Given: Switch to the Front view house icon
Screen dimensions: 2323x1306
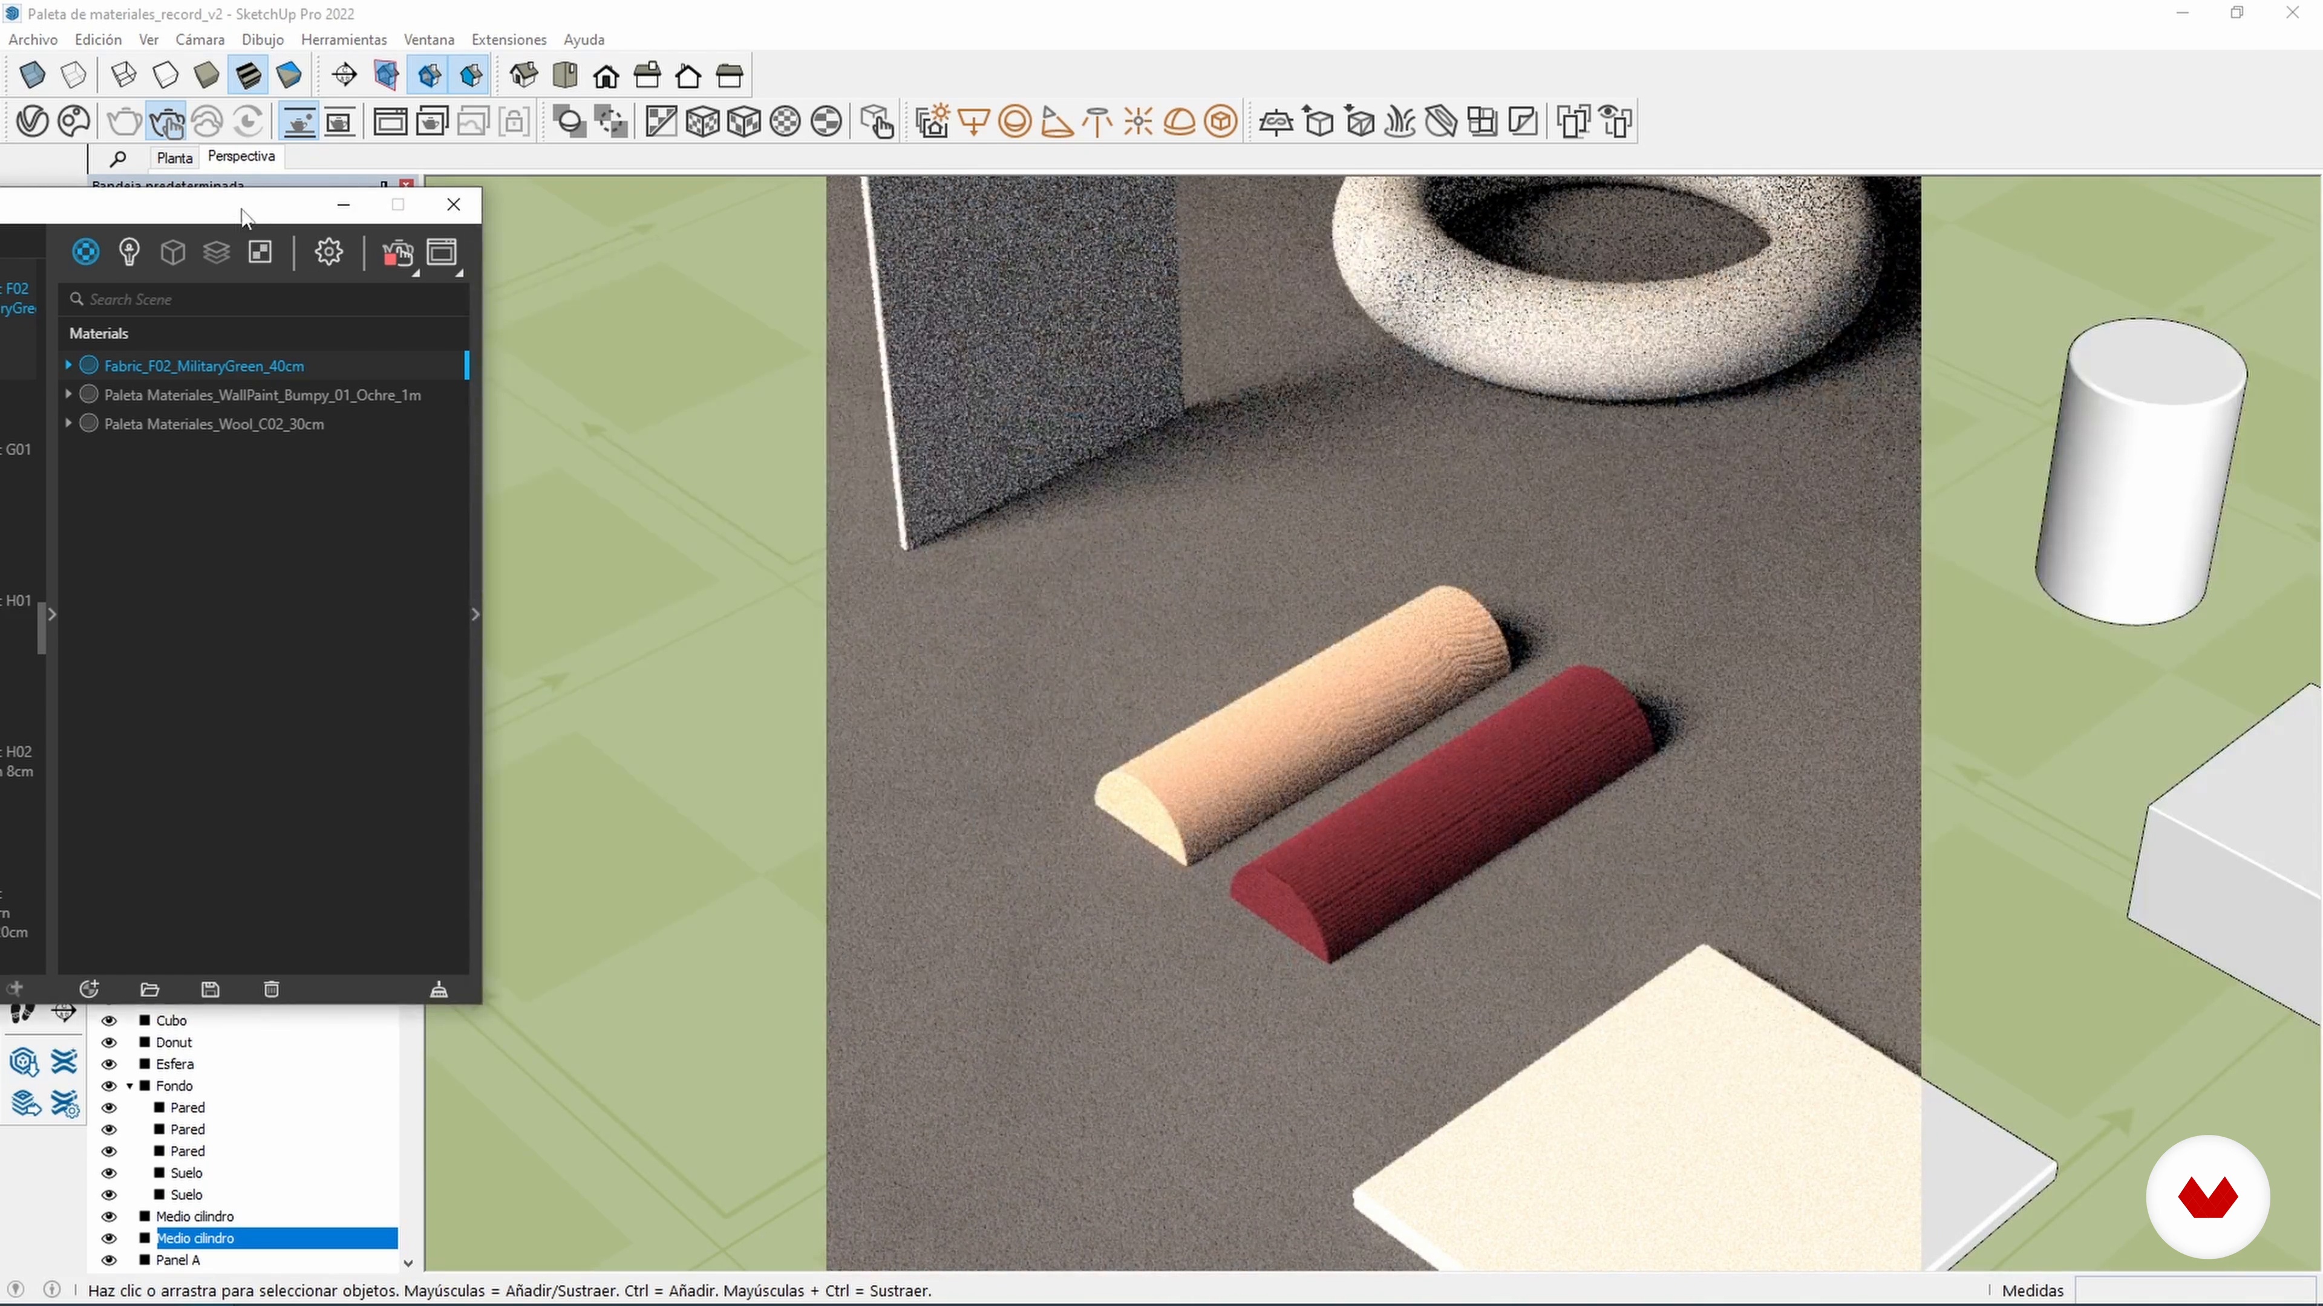Looking at the screenshot, I should coord(607,75).
